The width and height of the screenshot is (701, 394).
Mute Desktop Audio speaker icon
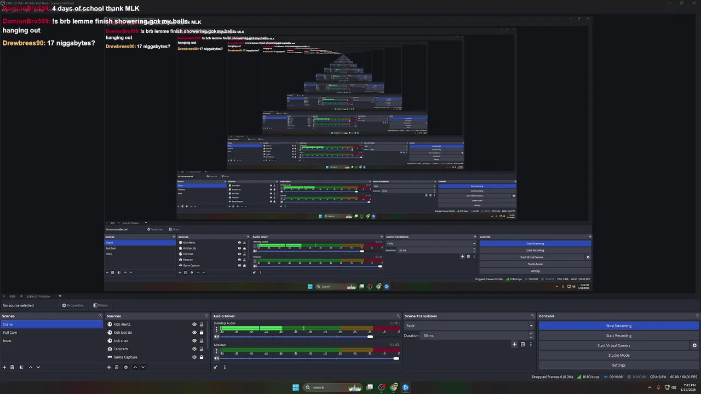[216, 337]
